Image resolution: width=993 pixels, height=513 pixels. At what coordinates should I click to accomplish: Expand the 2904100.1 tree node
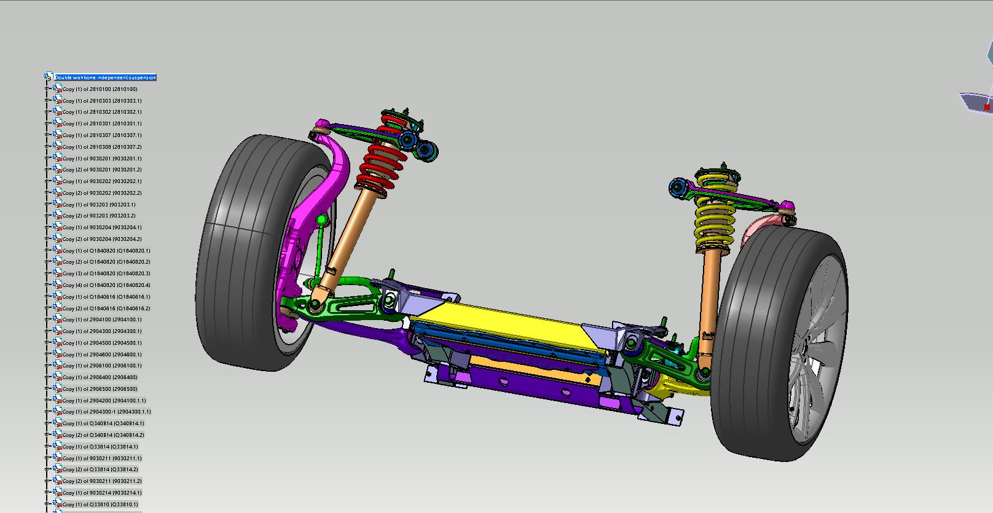(x=47, y=319)
